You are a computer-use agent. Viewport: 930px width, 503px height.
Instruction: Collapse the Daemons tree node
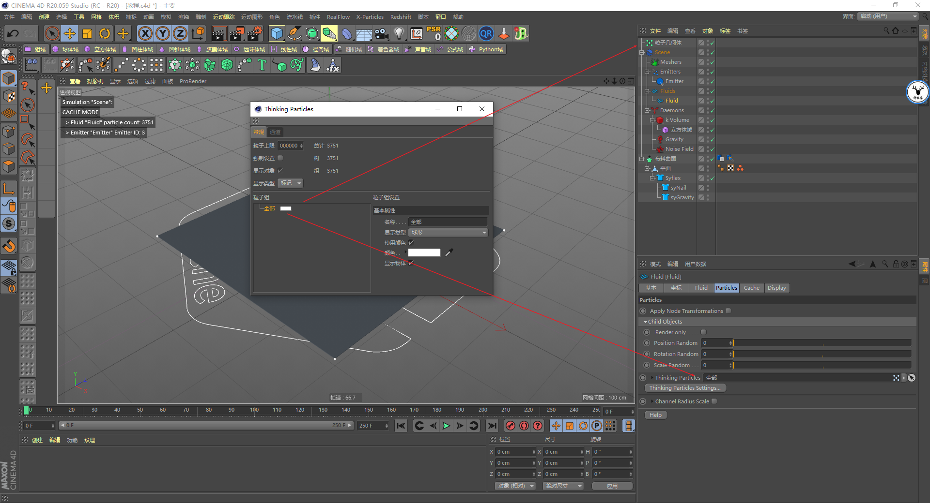point(647,110)
